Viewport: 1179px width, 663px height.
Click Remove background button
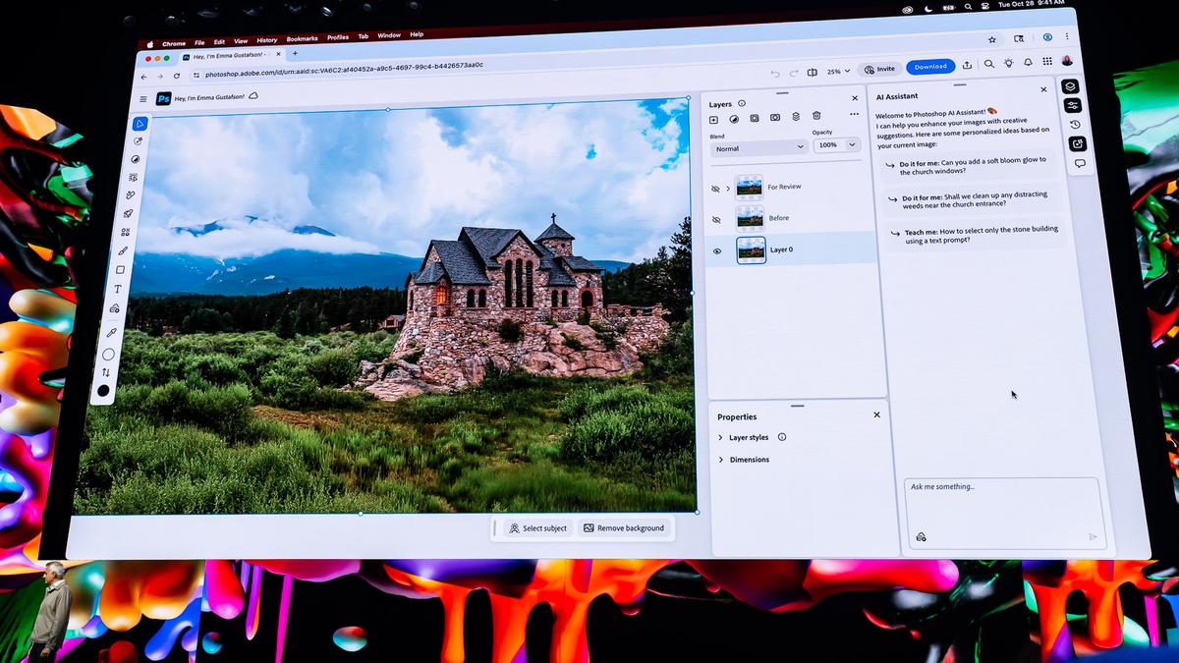(624, 528)
